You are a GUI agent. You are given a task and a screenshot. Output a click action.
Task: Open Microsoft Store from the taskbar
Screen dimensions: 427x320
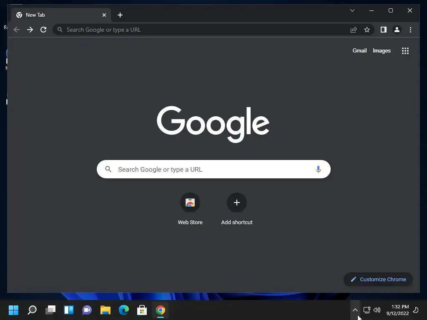coord(142,310)
